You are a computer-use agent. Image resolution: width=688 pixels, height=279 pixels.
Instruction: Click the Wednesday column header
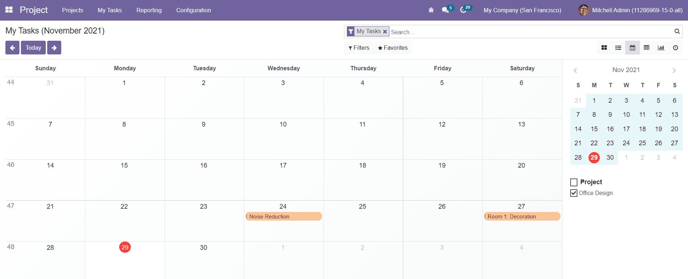point(283,68)
